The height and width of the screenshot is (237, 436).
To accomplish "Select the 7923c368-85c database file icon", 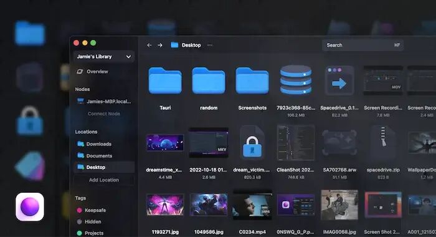I will (x=296, y=80).
